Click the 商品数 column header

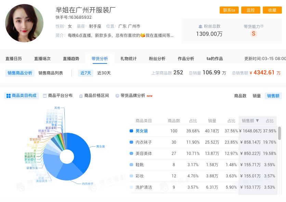[x=174, y=121]
